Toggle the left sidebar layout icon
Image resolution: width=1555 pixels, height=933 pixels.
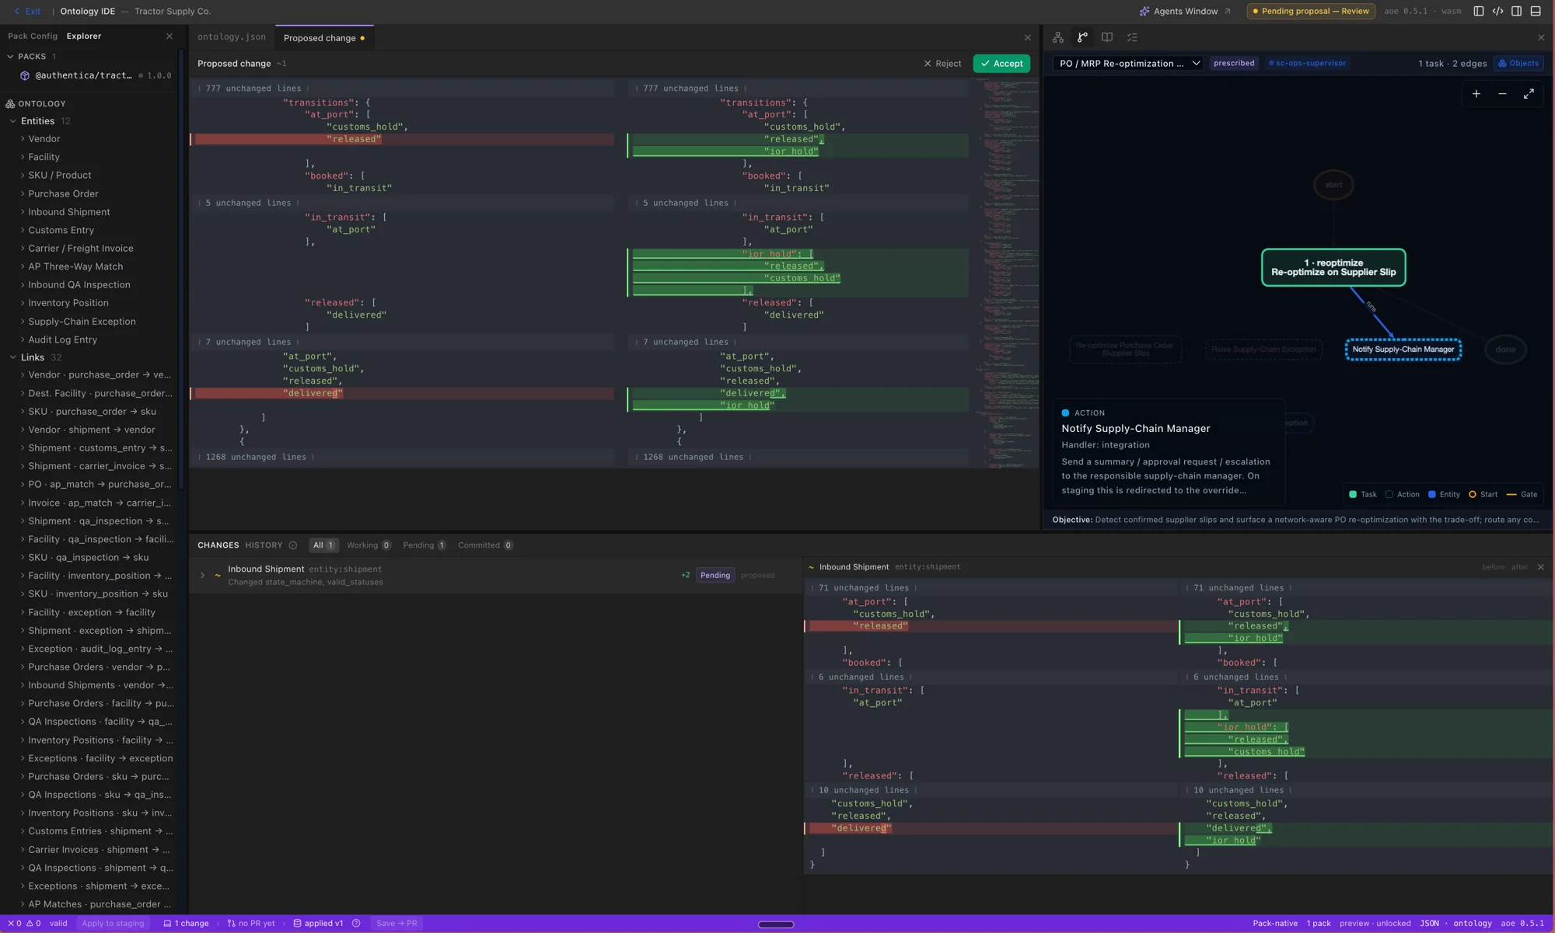click(x=1479, y=11)
